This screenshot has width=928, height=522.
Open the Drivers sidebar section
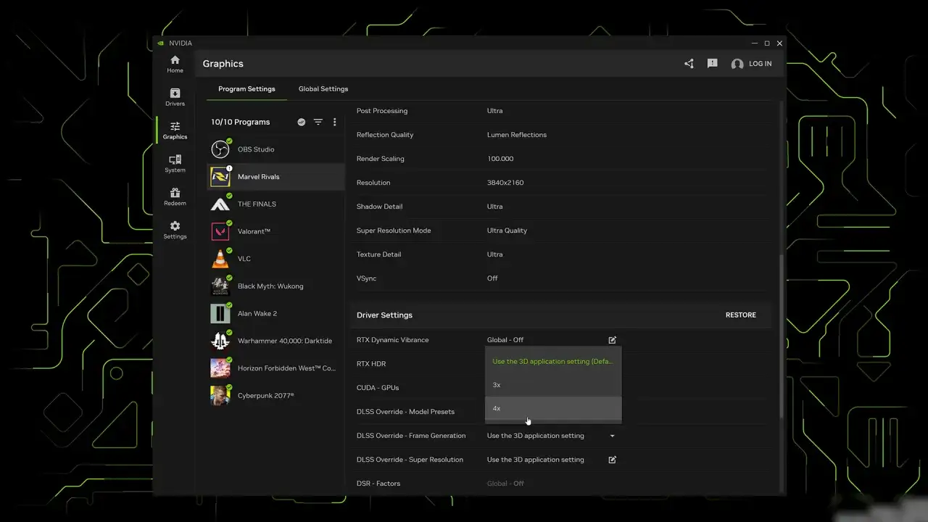[x=175, y=97]
